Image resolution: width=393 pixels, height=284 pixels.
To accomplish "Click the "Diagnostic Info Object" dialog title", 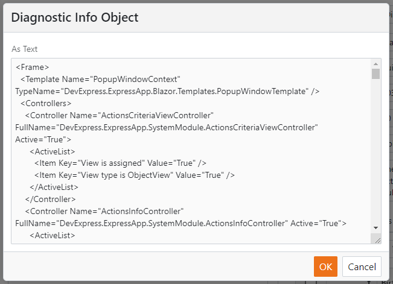I will click(75, 17).
